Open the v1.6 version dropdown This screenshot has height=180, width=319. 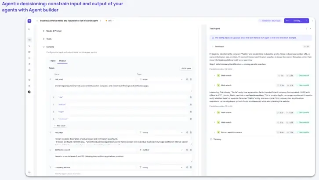coord(110,21)
